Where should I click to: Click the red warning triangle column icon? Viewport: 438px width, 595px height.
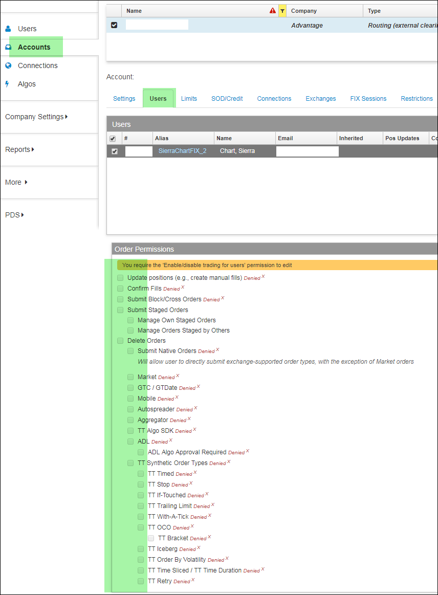tap(273, 11)
